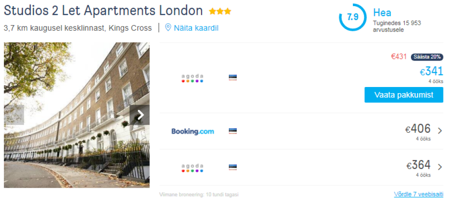Screen dimensions: 450x203
Task: Click the map pin icon
Action: pyautogui.click(x=167, y=28)
